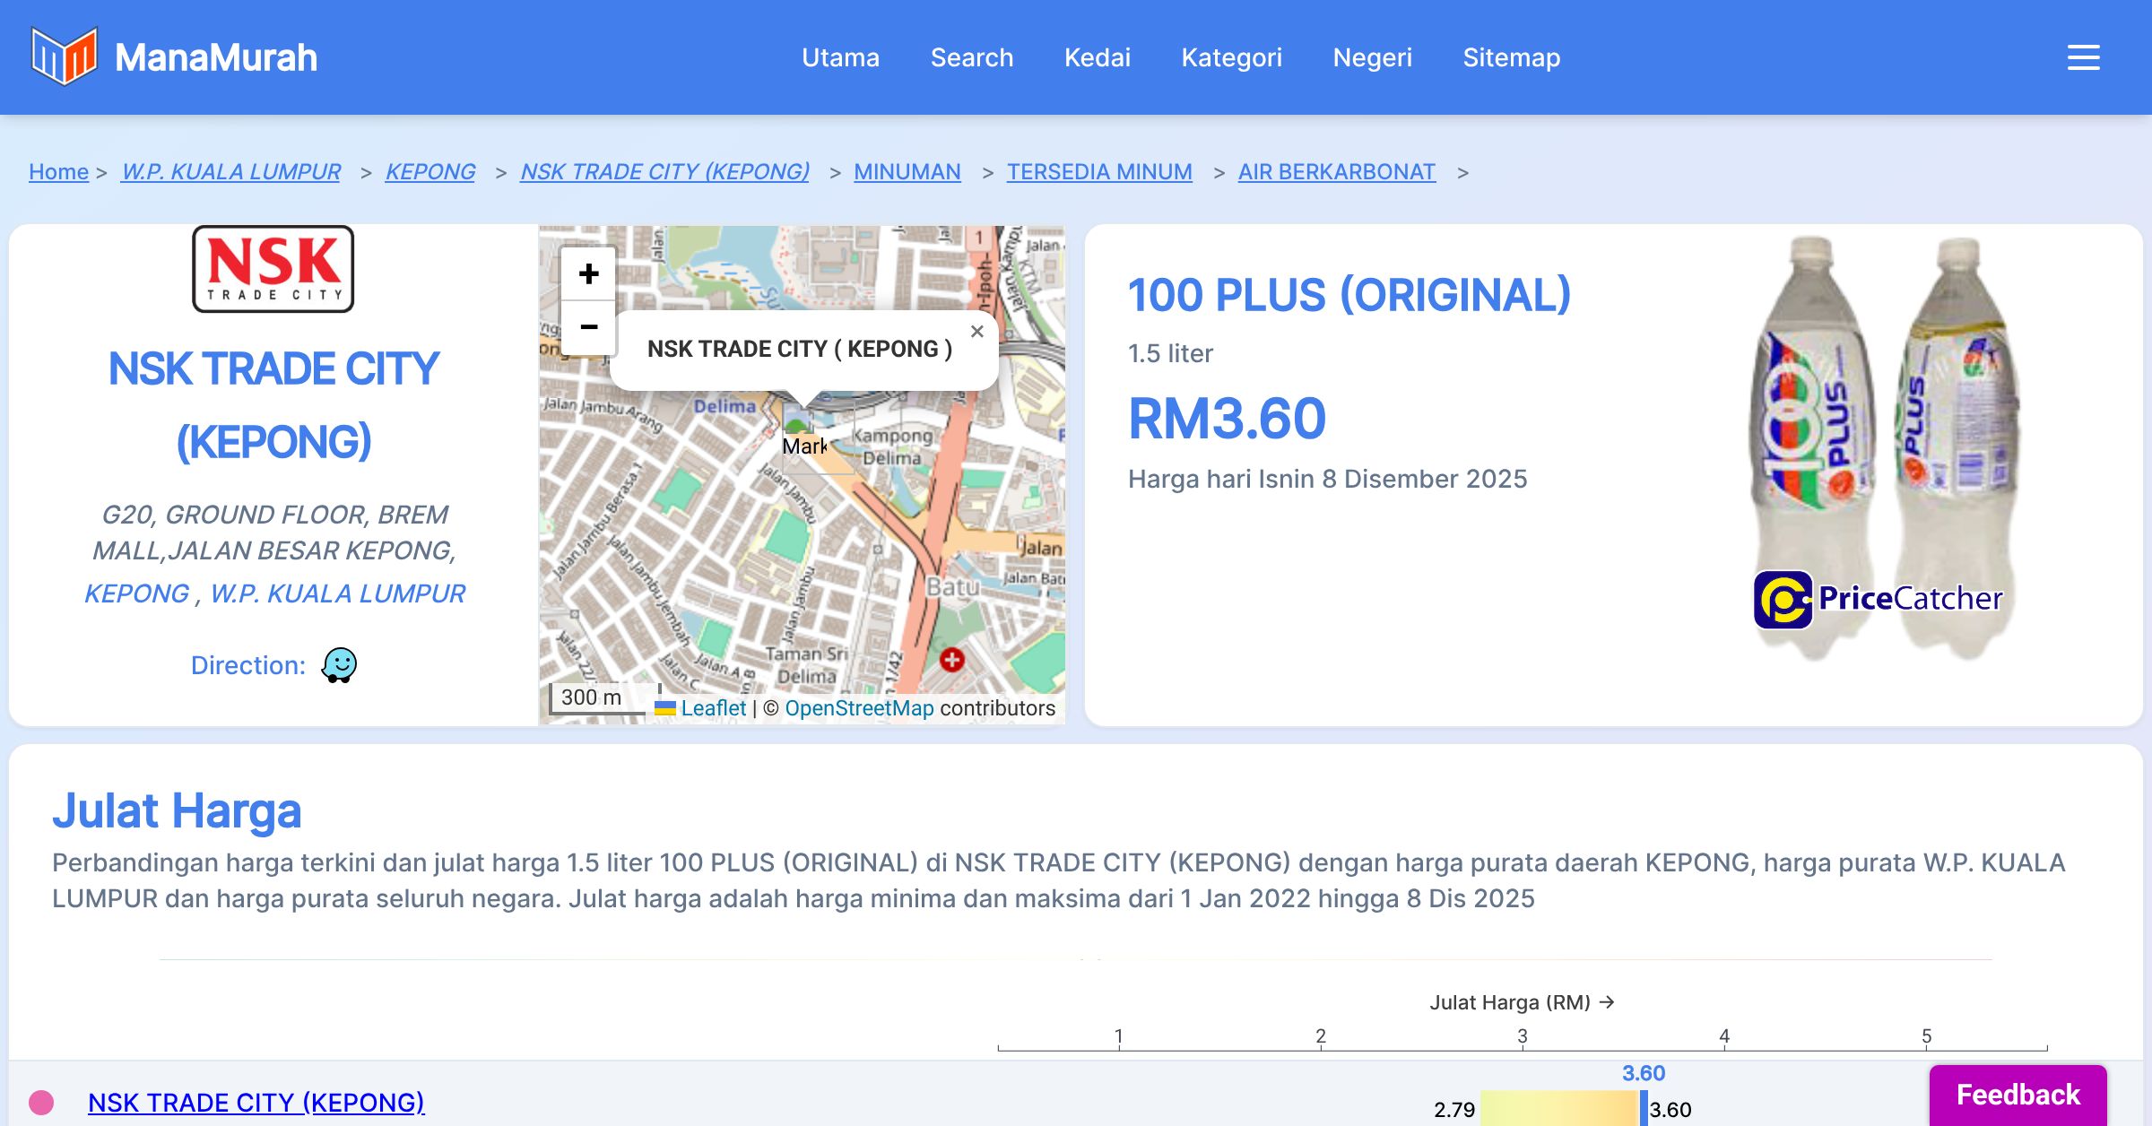The height and width of the screenshot is (1126, 2152).
Task: Open the hamburger menu icon
Action: pos(2083,57)
